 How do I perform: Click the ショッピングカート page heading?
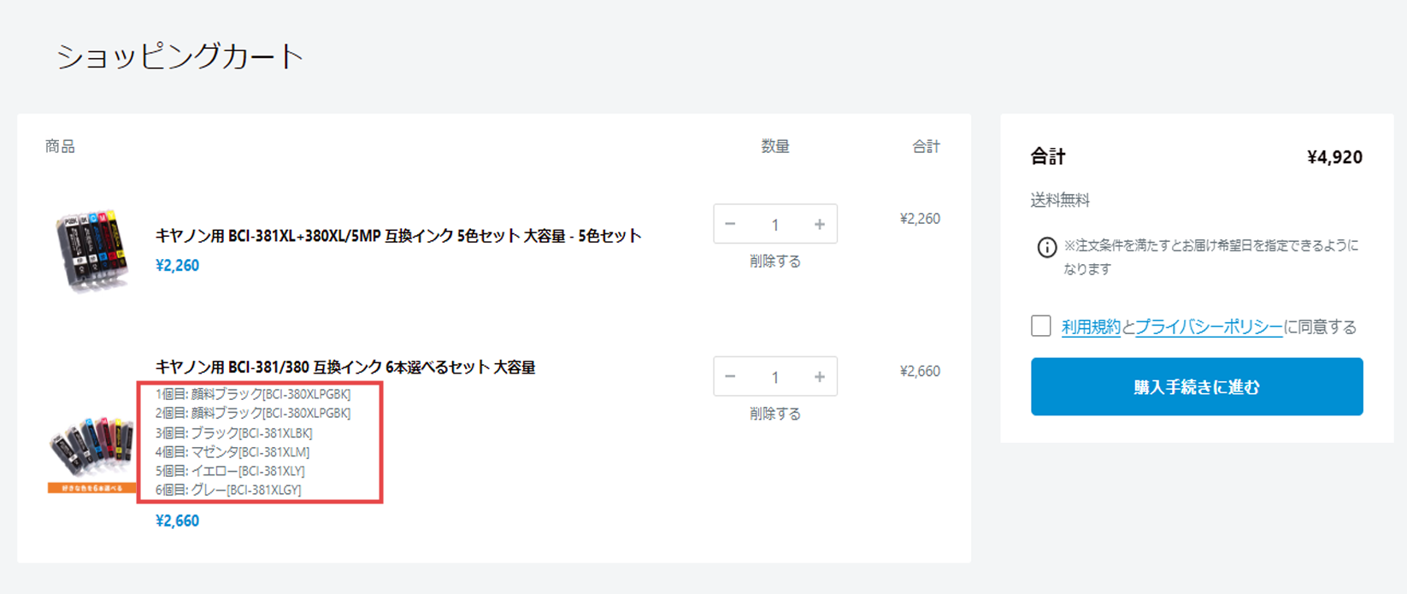(180, 56)
